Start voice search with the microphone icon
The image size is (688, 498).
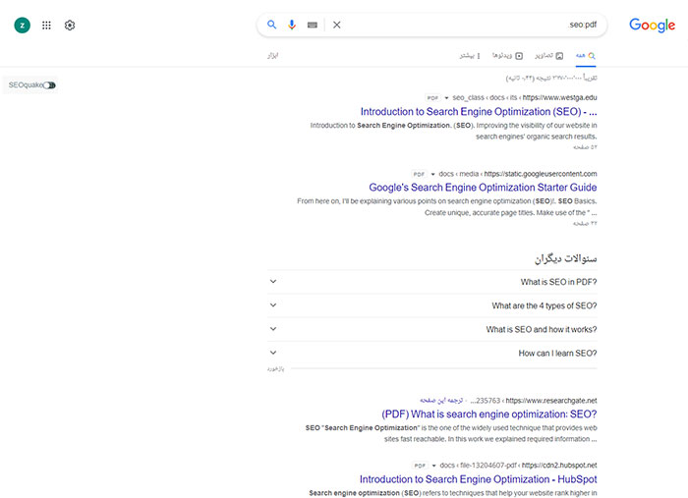[292, 25]
